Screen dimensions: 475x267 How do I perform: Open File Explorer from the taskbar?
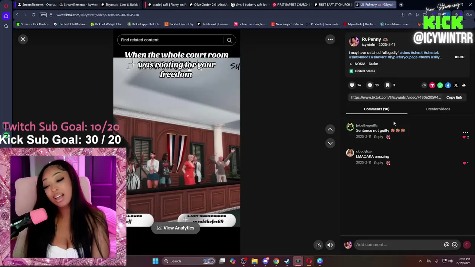(255, 261)
